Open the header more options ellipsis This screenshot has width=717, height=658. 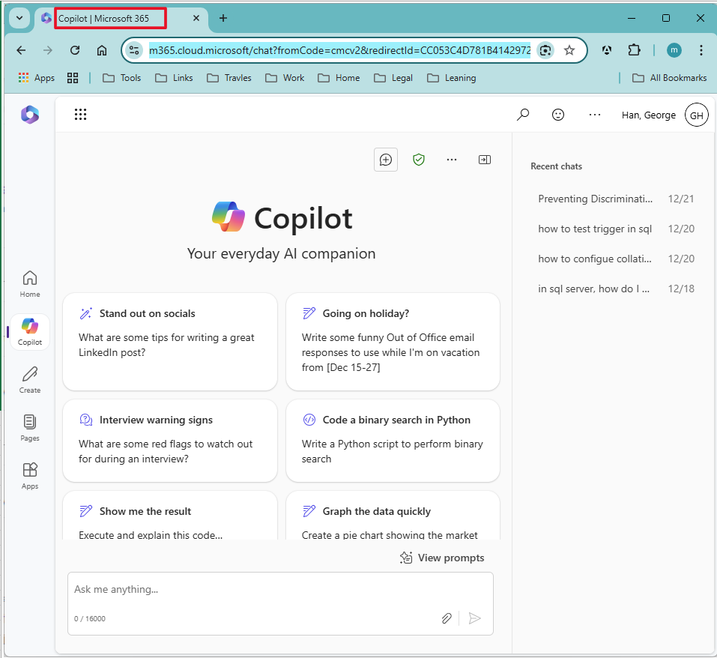594,115
